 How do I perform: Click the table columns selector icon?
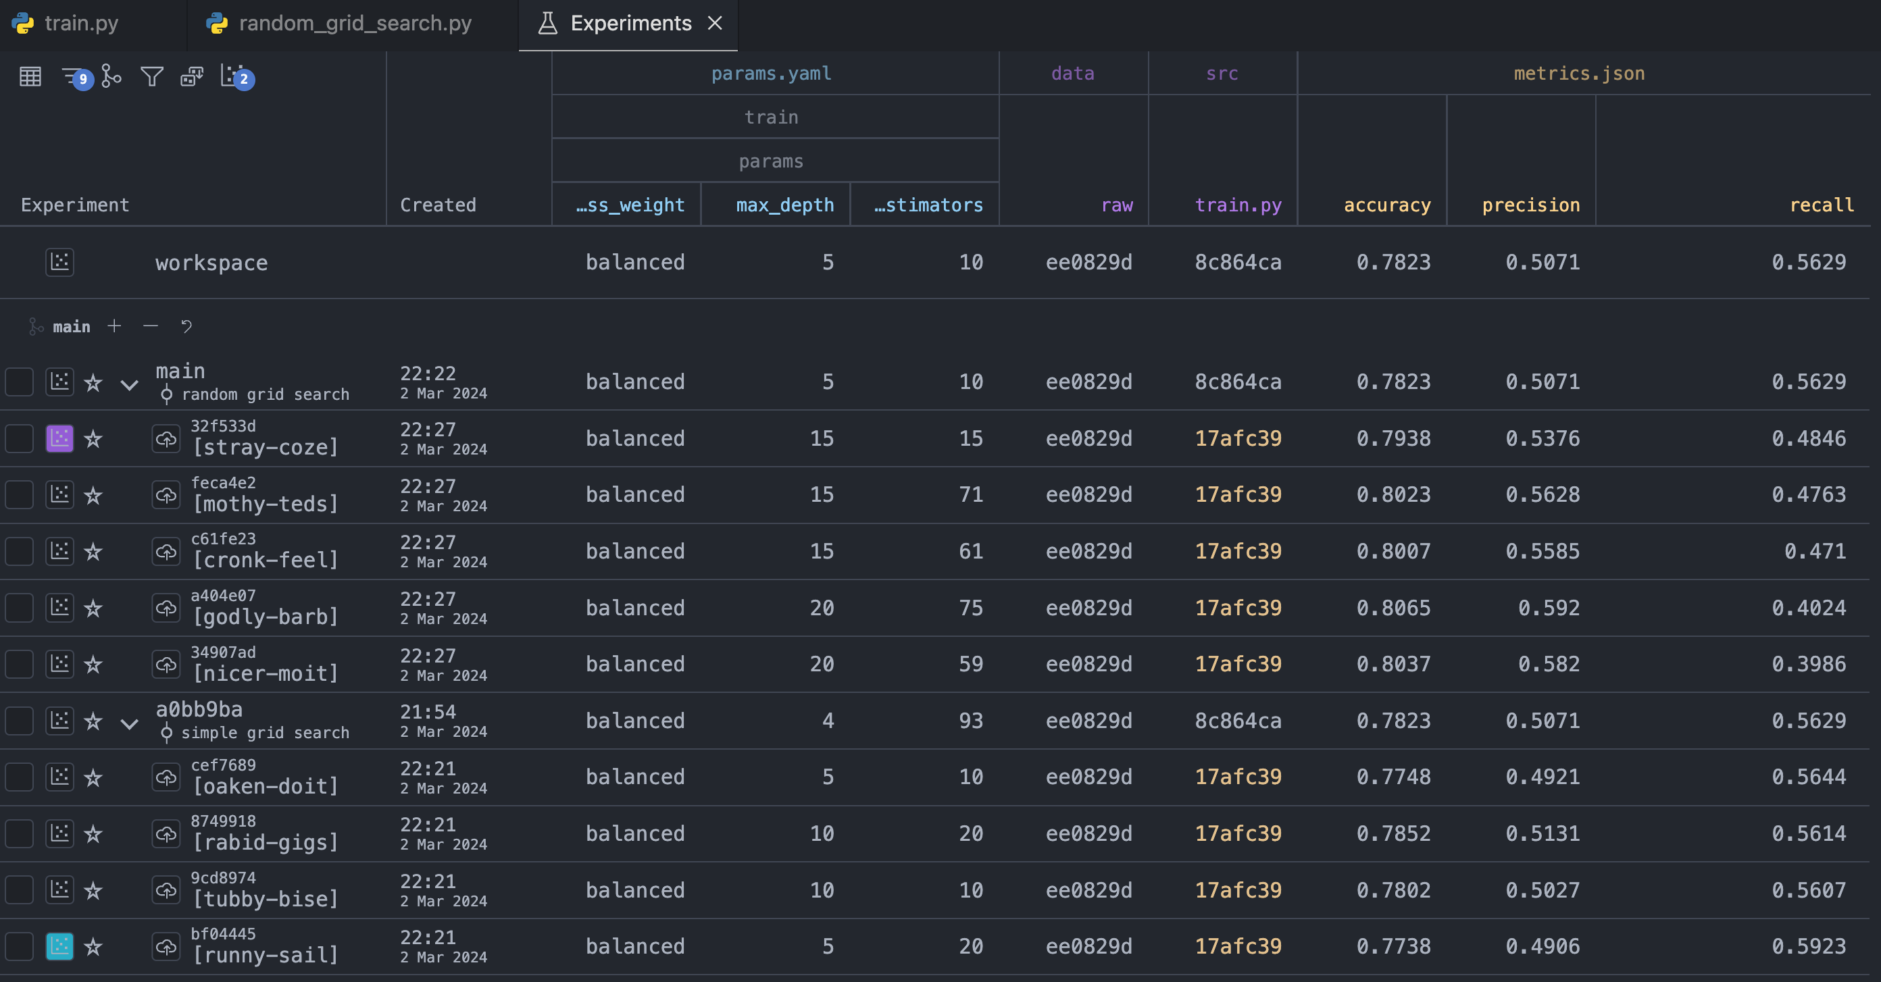click(30, 76)
